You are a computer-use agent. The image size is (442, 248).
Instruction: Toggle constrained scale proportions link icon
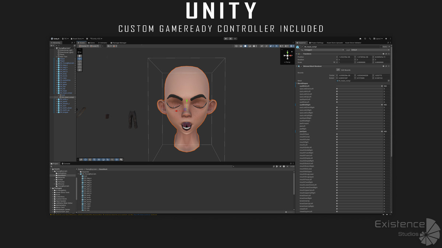click(334, 62)
